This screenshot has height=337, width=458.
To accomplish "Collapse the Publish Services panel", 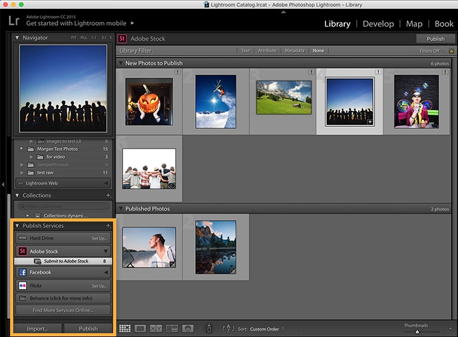I will [17, 225].
